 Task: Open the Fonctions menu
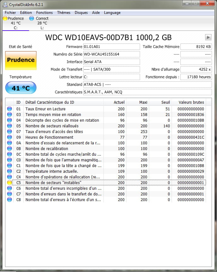[44, 13]
